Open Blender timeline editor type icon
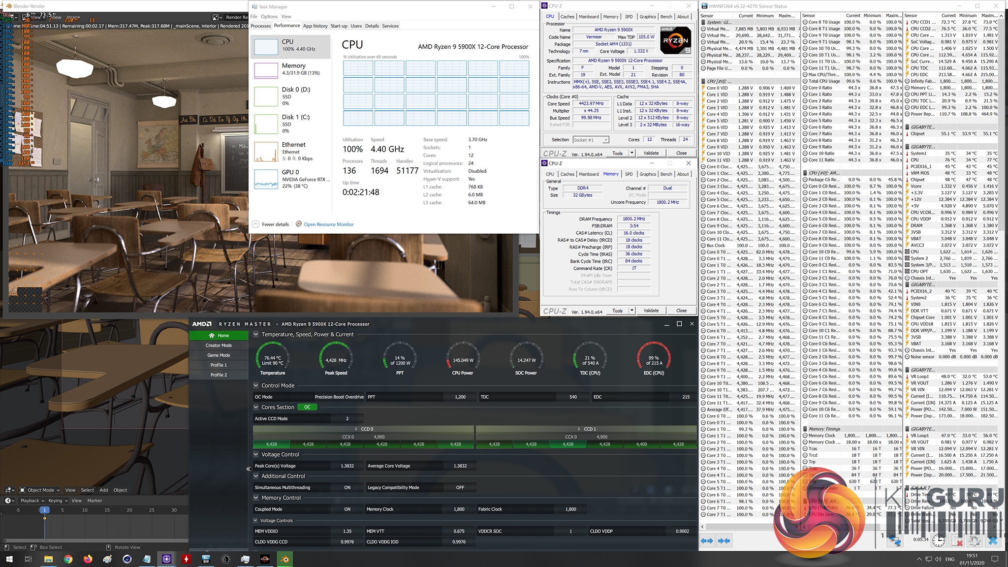 9,501
